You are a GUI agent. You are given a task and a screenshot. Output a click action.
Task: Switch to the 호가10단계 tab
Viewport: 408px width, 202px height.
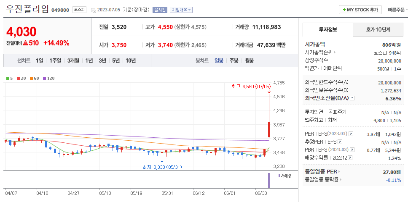tap(378, 29)
